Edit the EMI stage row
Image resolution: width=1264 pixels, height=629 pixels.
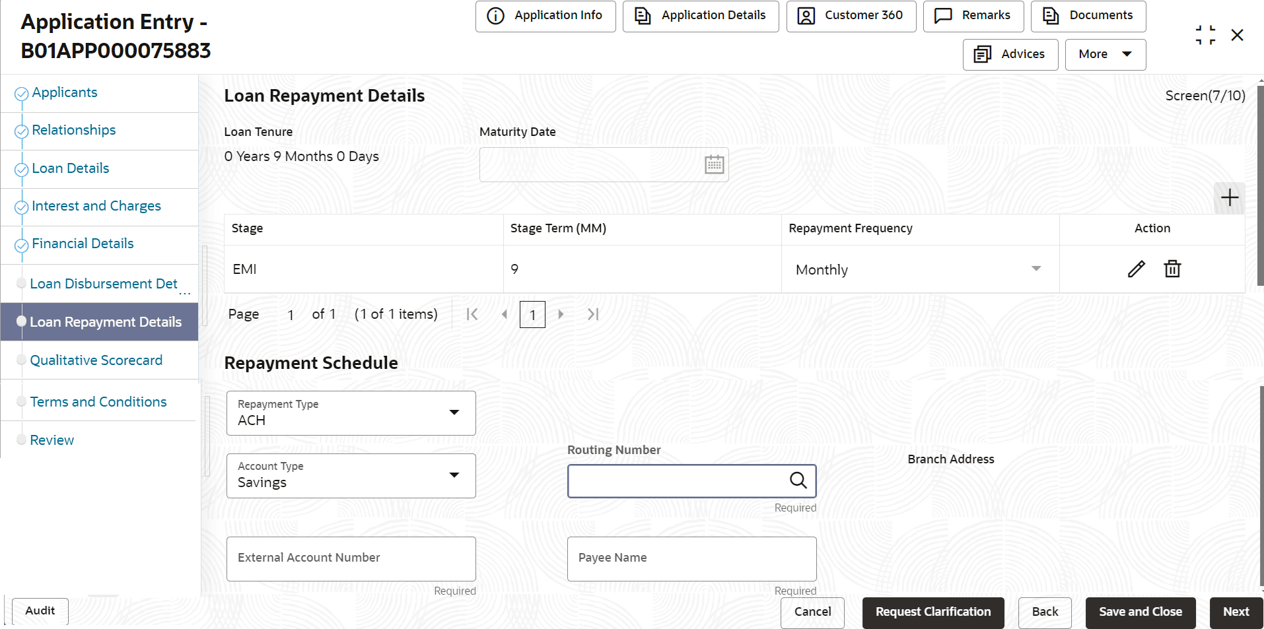point(1136,269)
